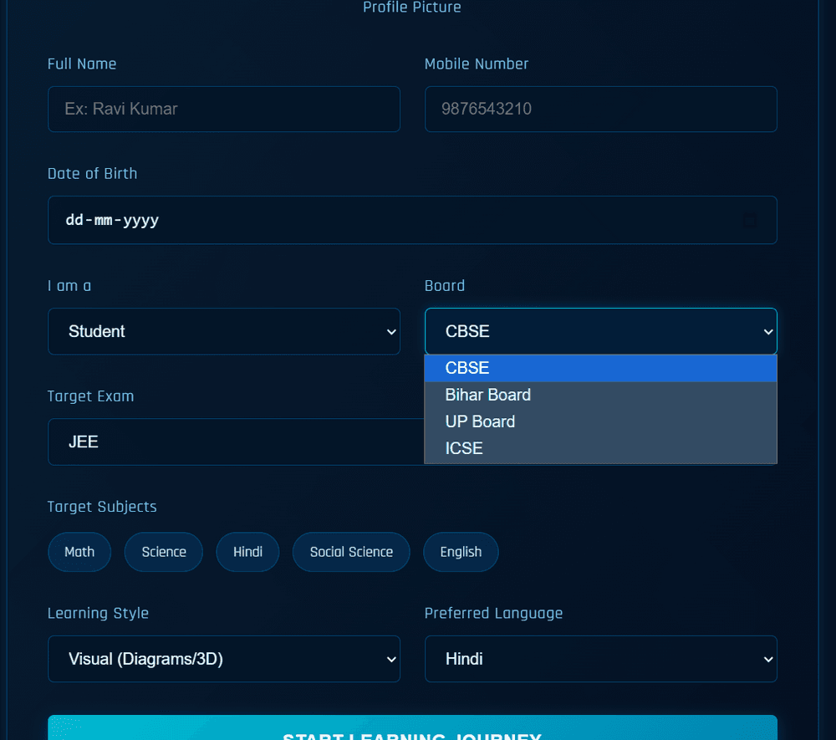
Task: Choose Bihar Board from the list
Action: coord(600,395)
